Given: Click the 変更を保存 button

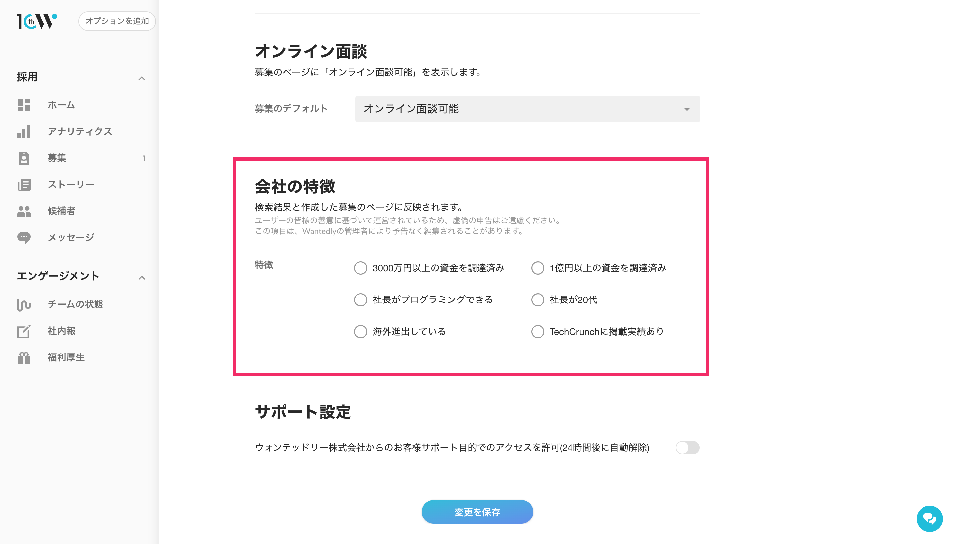Looking at the screenshot, I should click(x=477, y=512).
